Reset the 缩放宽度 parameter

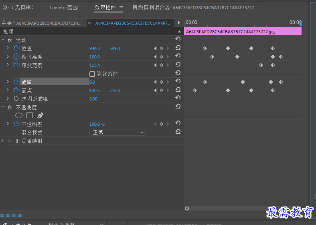178,64
